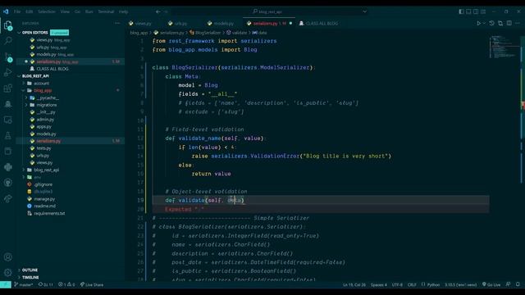Click the open timeline history icon in editor toolbar

click(491, 24)
